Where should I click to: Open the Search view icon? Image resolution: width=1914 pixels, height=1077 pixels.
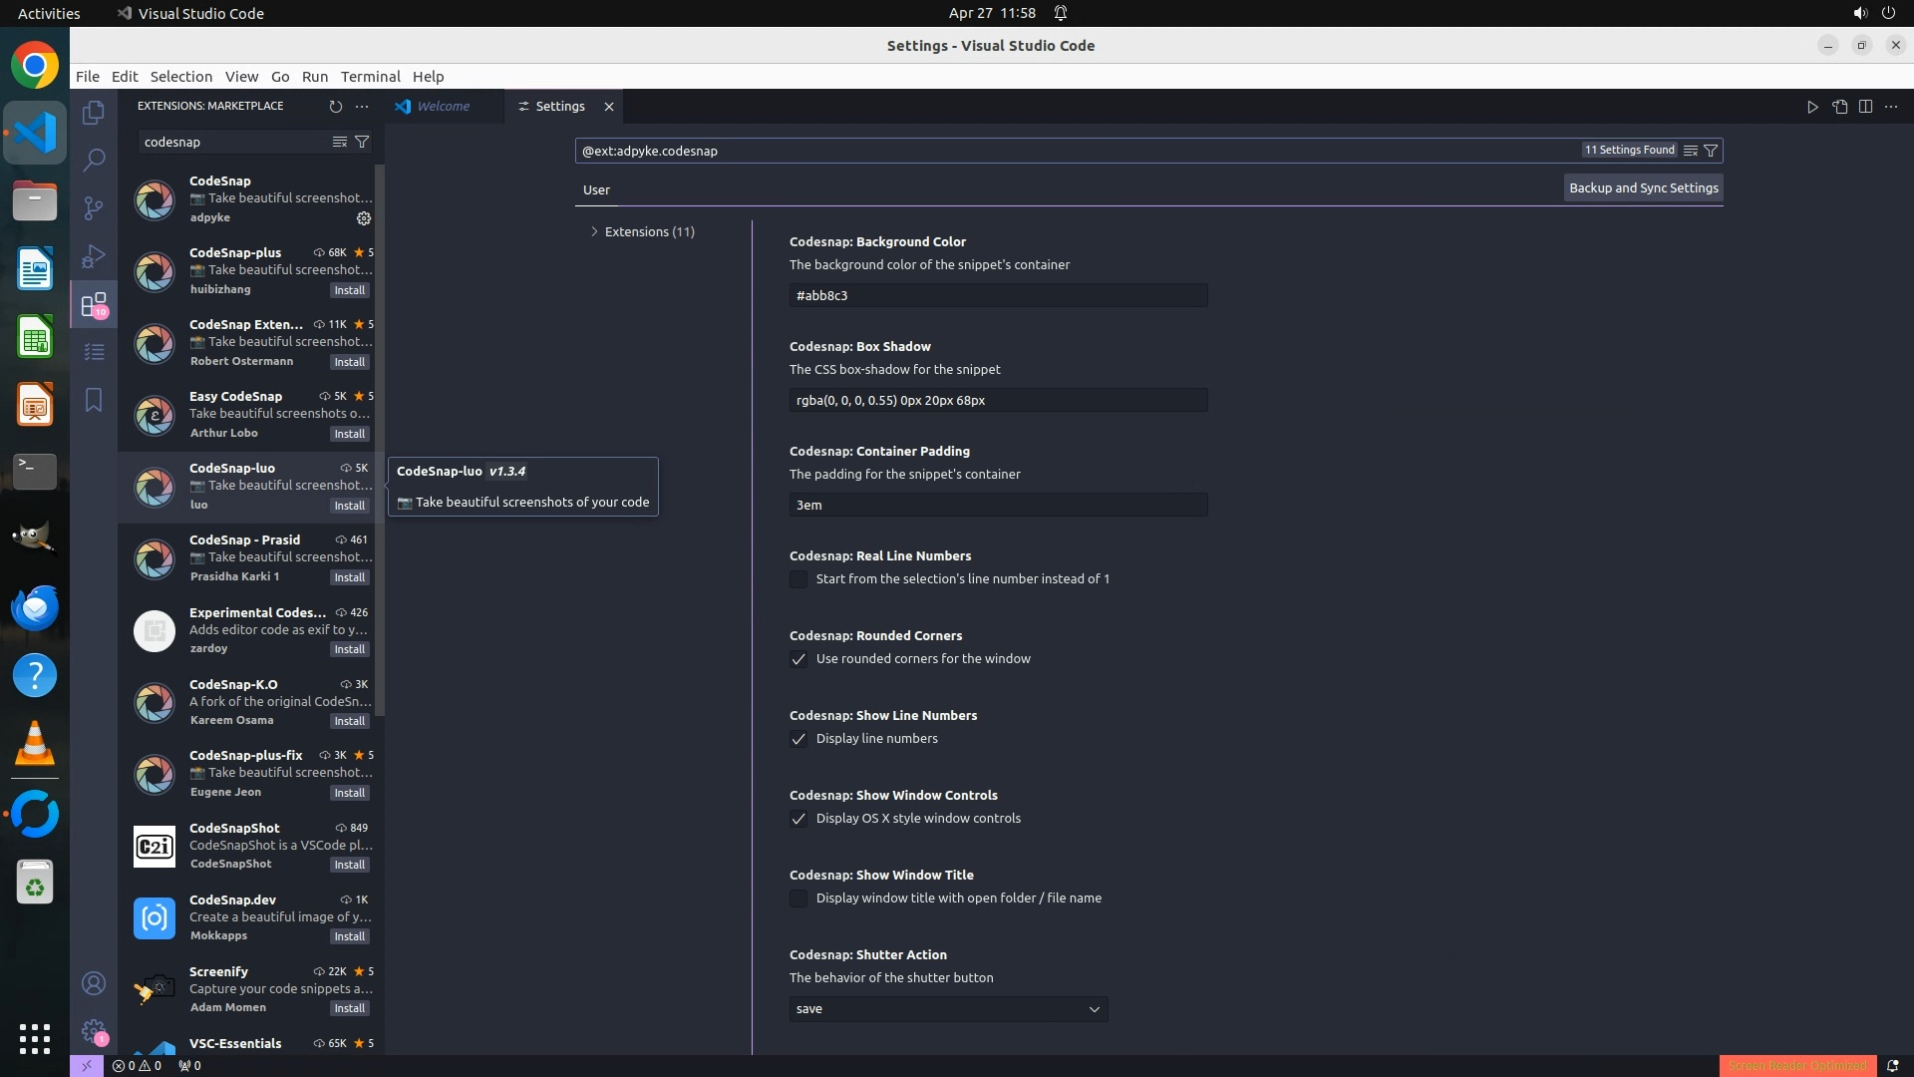coord(94,160)
